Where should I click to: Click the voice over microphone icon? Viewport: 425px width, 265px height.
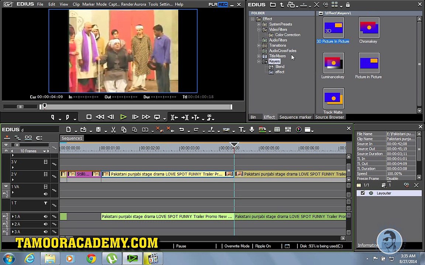252,130
